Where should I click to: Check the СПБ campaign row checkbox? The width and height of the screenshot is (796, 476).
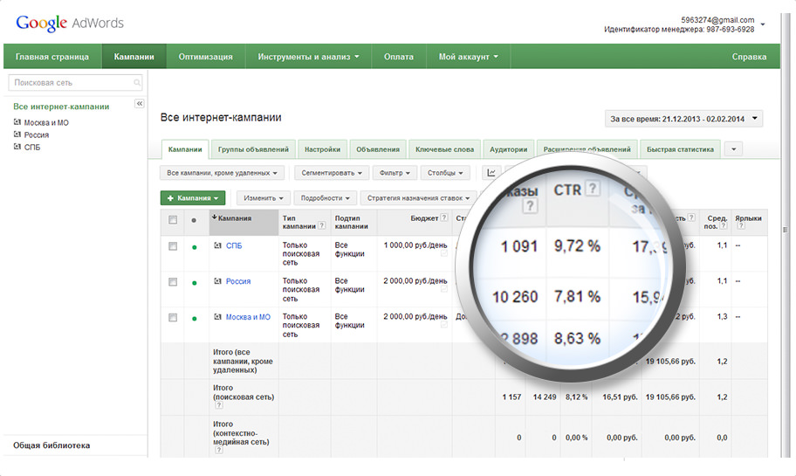pos(173,246)
